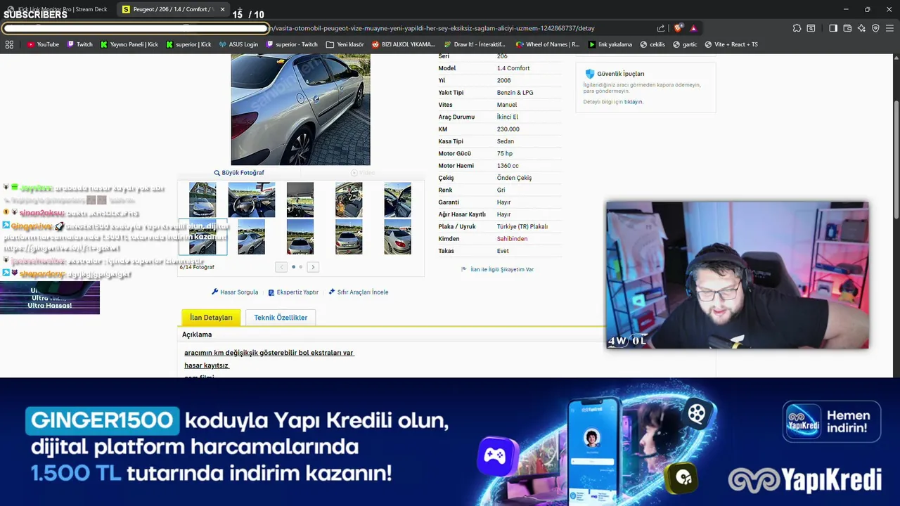Close the Peugeot 206 tab
Screen dimensions: 900x506
223,9
